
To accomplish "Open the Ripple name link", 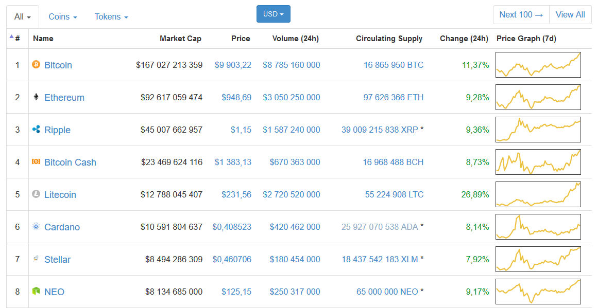I will (58, 130).
